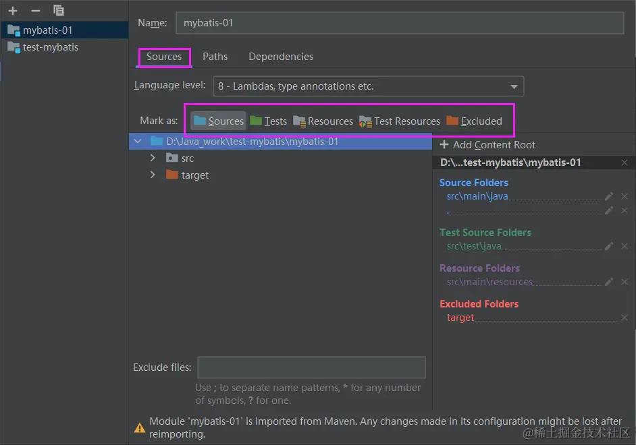This screenshot has height=445, width=636.
Task: Mark folder as Sources
Action: click(x=219, y=121)
